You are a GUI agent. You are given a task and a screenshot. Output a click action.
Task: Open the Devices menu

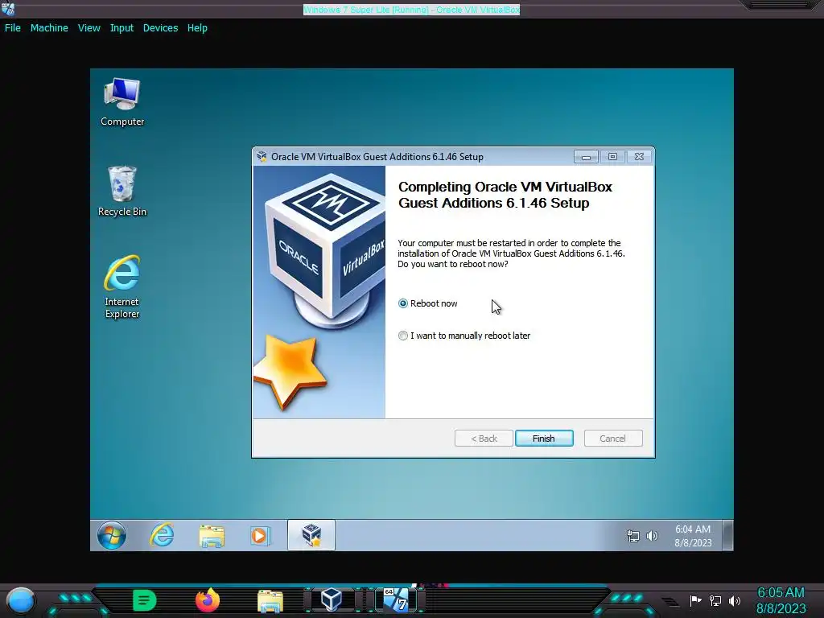[160, 28]
